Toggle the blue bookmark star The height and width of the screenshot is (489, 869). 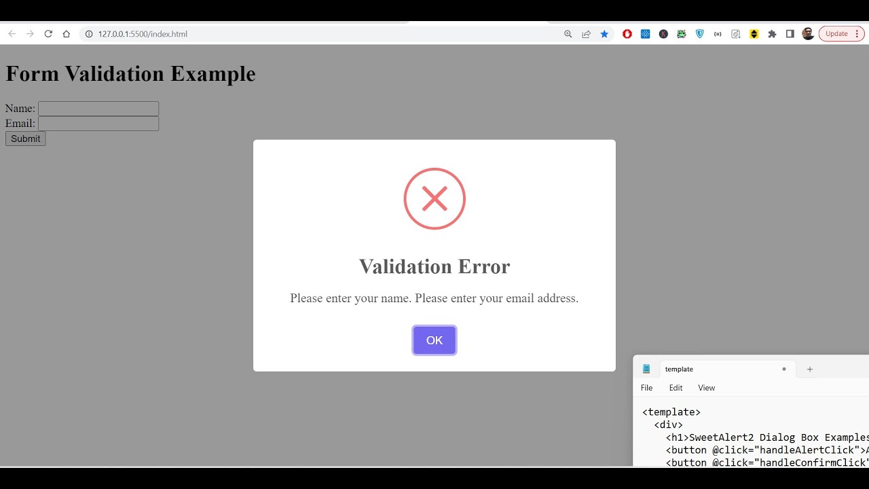point(604,34)
